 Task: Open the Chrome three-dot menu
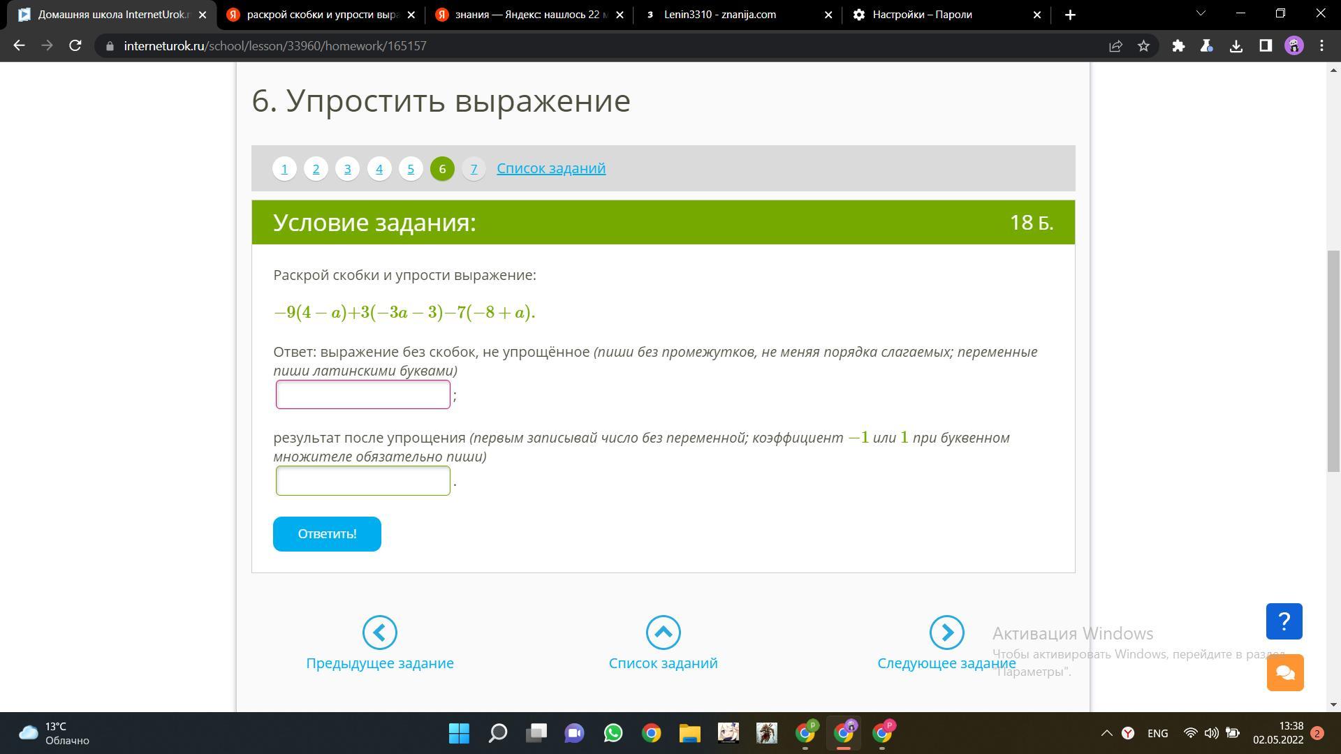(x=1321, y=46)
